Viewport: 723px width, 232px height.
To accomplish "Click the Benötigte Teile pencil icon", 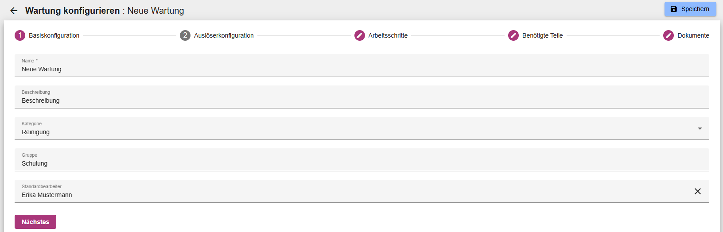I will click(x=513, y=35).
